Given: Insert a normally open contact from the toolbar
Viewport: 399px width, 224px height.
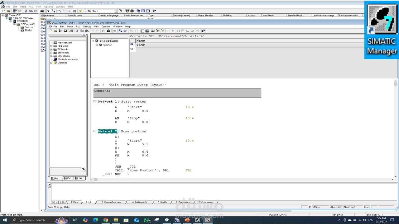Looking at the screenshot, I should tap(168, 31).
